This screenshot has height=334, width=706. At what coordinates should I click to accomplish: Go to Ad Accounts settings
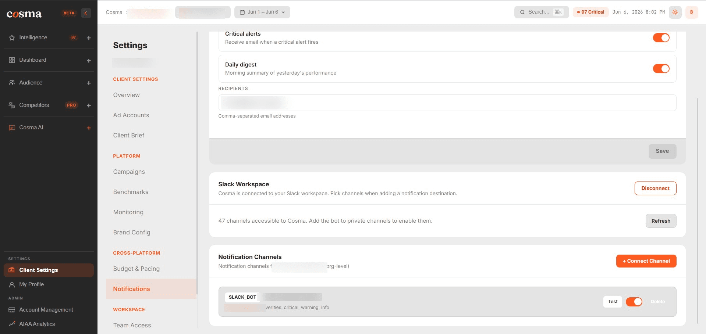pos(131,115)
